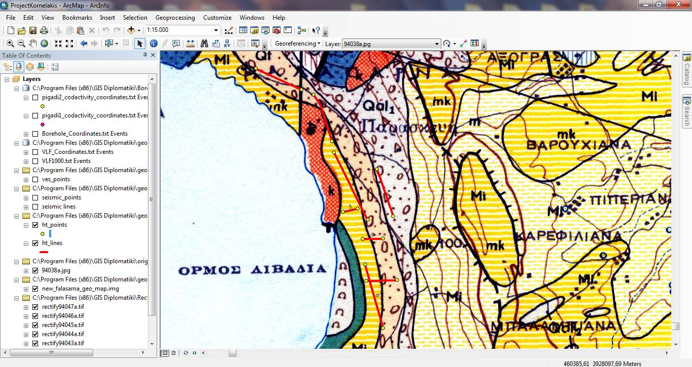The image size is (692, 367).
Task: Open Table Of Contents Options icon
Action: coord(55,66)
